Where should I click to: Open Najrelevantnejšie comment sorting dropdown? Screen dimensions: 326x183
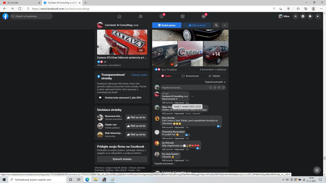pyautogui.click(x=215, y=82)
